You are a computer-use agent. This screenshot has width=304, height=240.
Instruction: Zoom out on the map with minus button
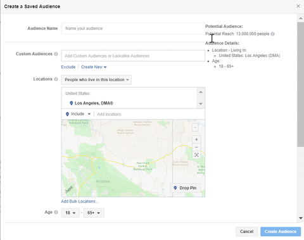[196, 147]
